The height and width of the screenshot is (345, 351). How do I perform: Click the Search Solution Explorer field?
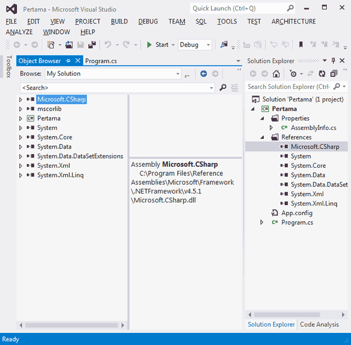tap(289, 87)
